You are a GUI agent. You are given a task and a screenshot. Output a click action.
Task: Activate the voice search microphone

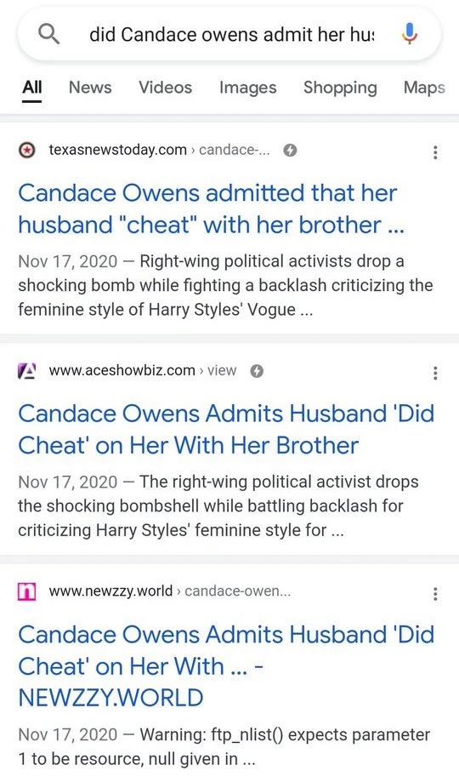[x=409, y=34]
